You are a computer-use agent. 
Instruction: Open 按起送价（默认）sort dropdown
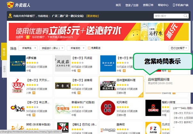pos(52,48)
